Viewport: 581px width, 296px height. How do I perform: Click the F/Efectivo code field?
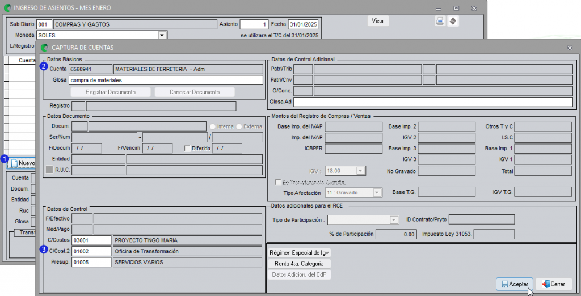point(82,218)
